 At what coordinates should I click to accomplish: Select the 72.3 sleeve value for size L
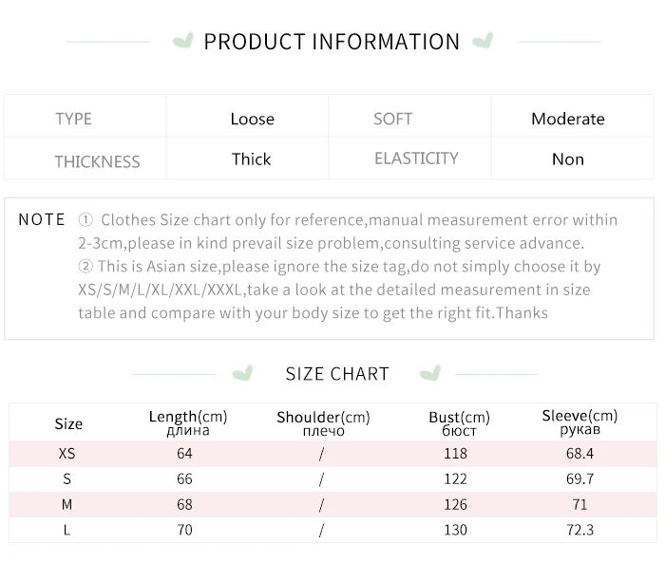click(579, 530)
